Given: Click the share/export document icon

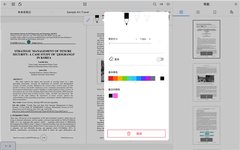Looking at the screenshot, I should pyautogui.click(x=20, y=4).
